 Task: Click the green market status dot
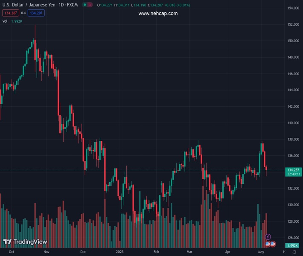click(85, 5)
